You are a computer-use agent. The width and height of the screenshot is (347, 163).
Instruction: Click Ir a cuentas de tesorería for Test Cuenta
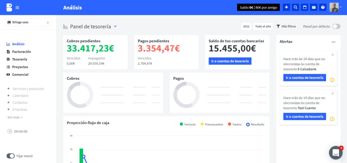[304, 116]
